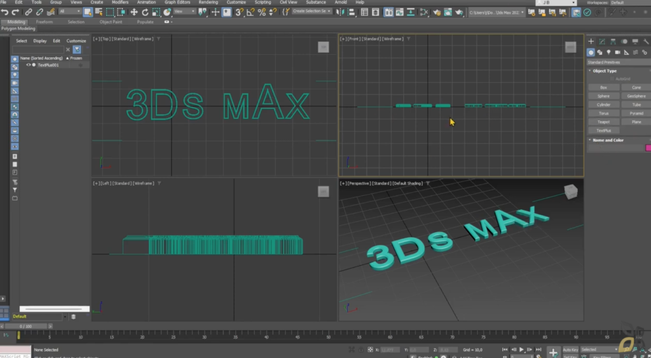
Task: Switch to the Create panel plus tab
Action: [591, 41]
